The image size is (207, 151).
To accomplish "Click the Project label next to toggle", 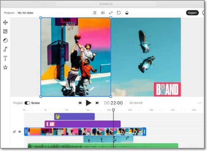I will pos(18,103).
